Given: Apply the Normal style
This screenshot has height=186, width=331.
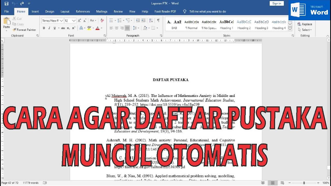Looking at the screenshot, I should (x=191, y=25).
